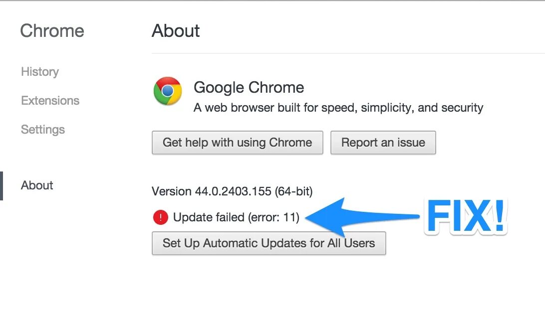Click the dark selection bar beside About
This screenshot has width=545, height=334.
(x=1, y=185)
